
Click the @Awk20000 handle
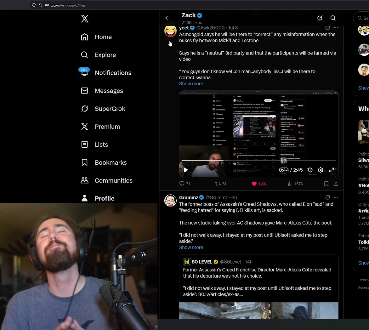210,28
